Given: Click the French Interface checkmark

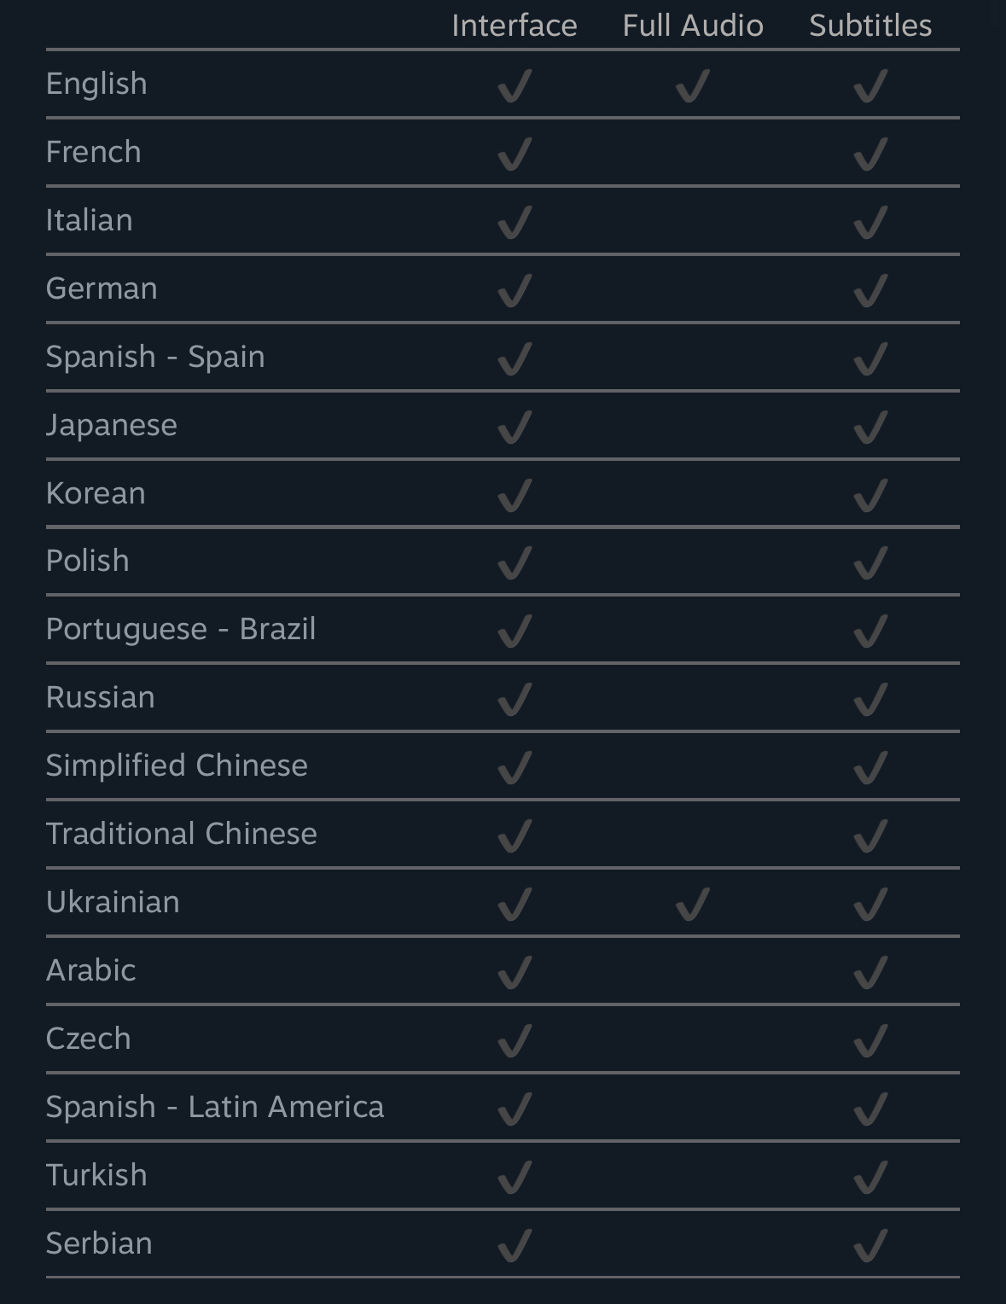Looking at the screenshot, I should click(515, 154).
